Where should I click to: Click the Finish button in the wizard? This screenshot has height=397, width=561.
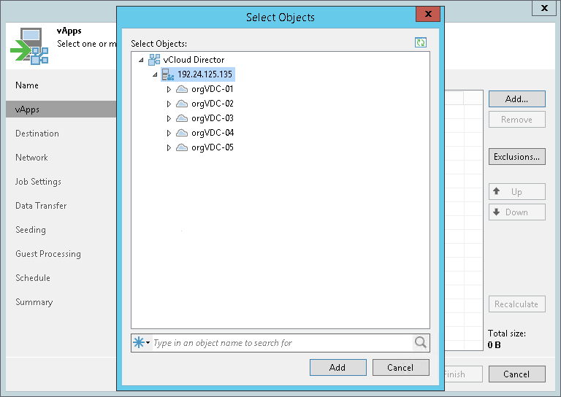pyautogui.click(x=464, y=374)
